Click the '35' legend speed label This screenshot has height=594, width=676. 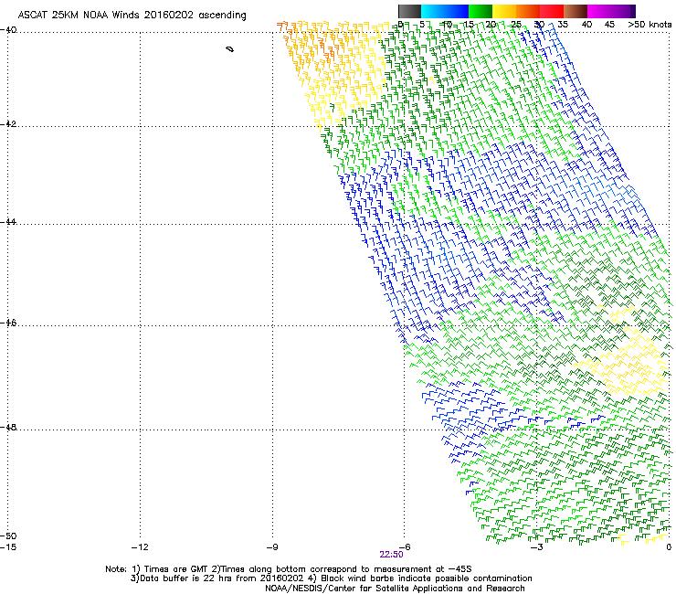(x=562, y=25)
